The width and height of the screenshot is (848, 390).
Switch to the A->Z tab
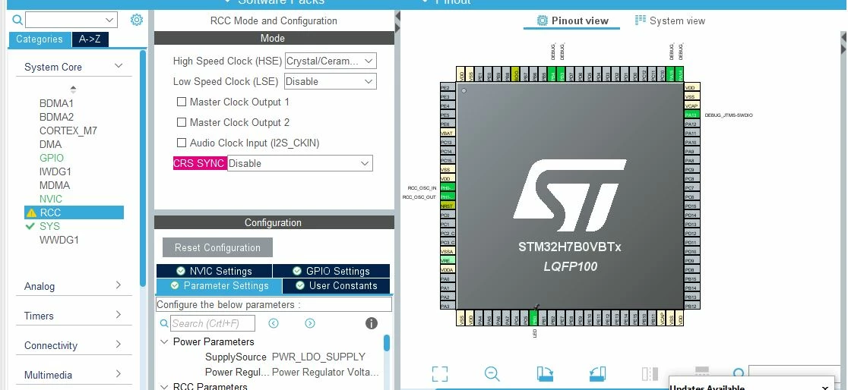point(90,39)
